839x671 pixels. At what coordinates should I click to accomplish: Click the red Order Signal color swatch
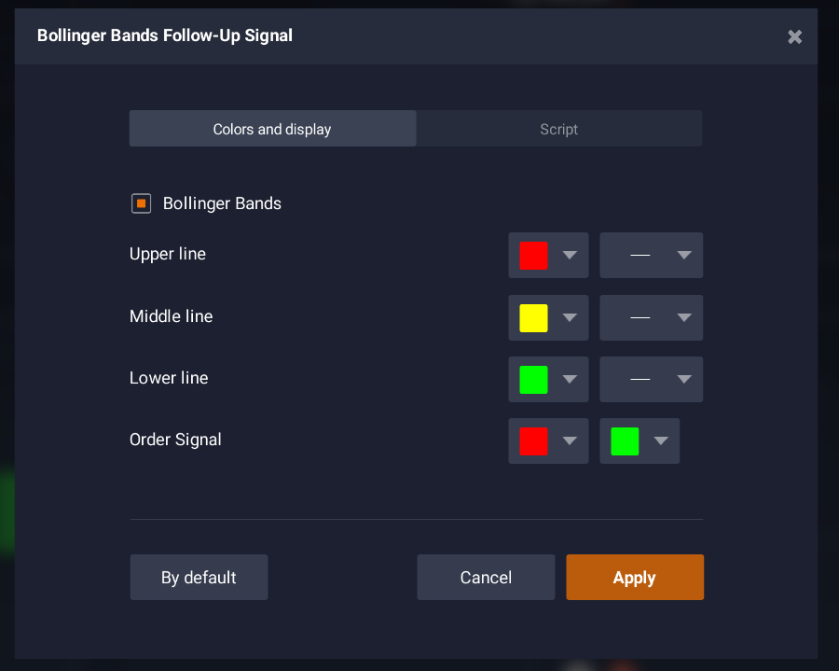pos(533,440)
